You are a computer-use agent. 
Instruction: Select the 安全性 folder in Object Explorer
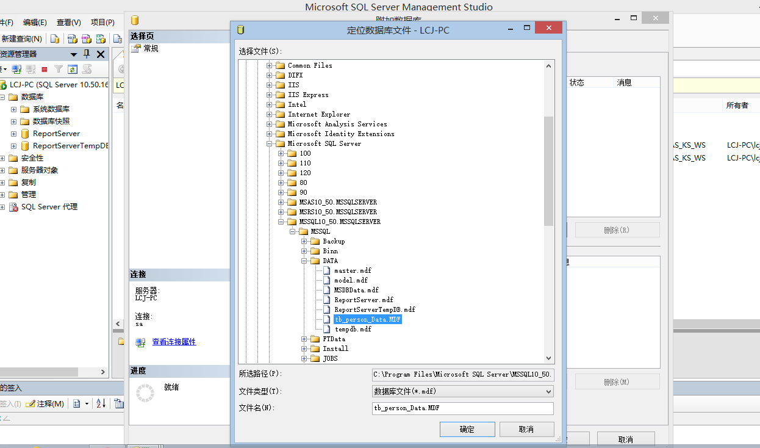32,158
